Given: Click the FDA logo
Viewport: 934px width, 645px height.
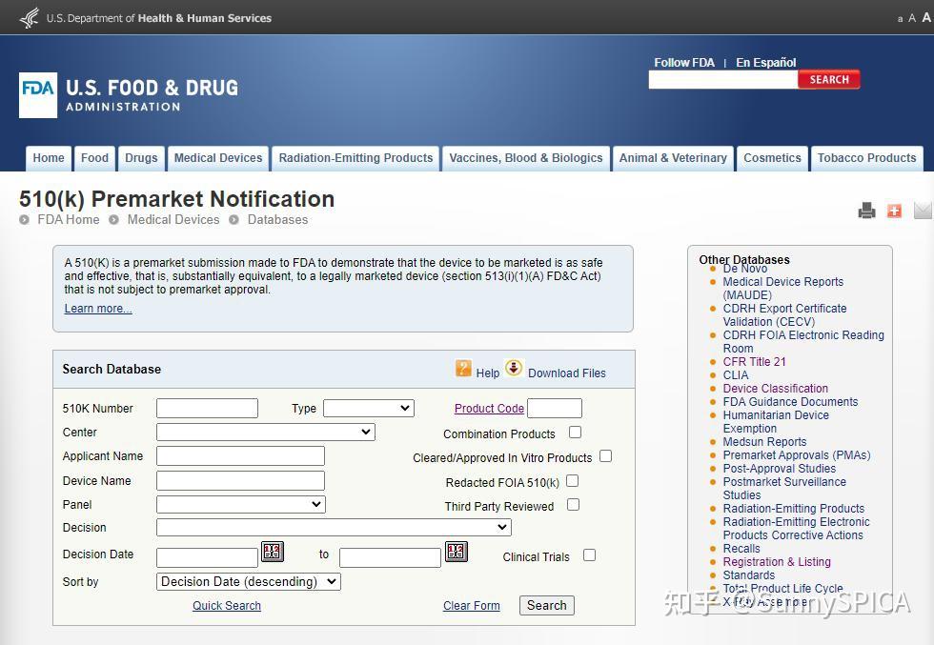Looking at the screenshot, I should coord(38,95).
